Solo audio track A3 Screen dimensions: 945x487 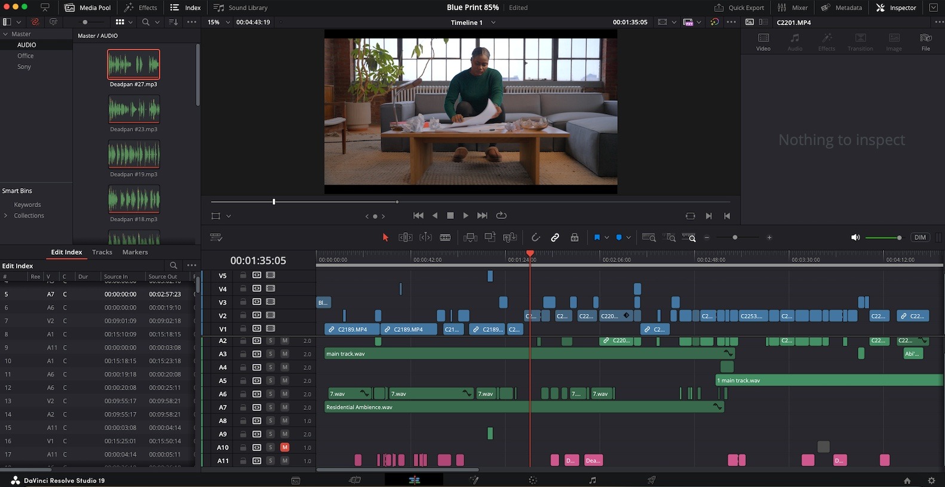pyautogui.click(x=271, y=354)
